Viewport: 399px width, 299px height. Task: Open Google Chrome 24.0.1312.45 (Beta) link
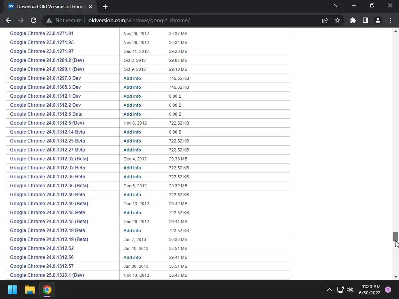point(49,222)
